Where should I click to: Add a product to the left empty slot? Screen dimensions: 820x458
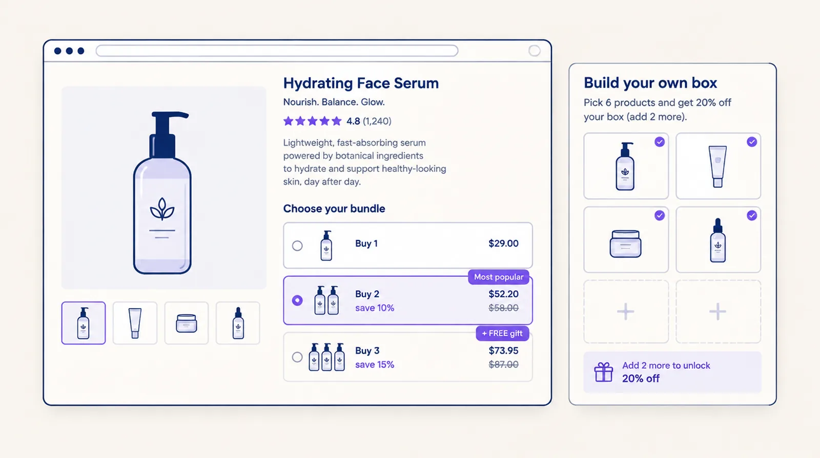point(626,311)
